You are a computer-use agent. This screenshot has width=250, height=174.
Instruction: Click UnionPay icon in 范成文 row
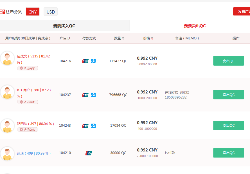(x=85, y=61)
